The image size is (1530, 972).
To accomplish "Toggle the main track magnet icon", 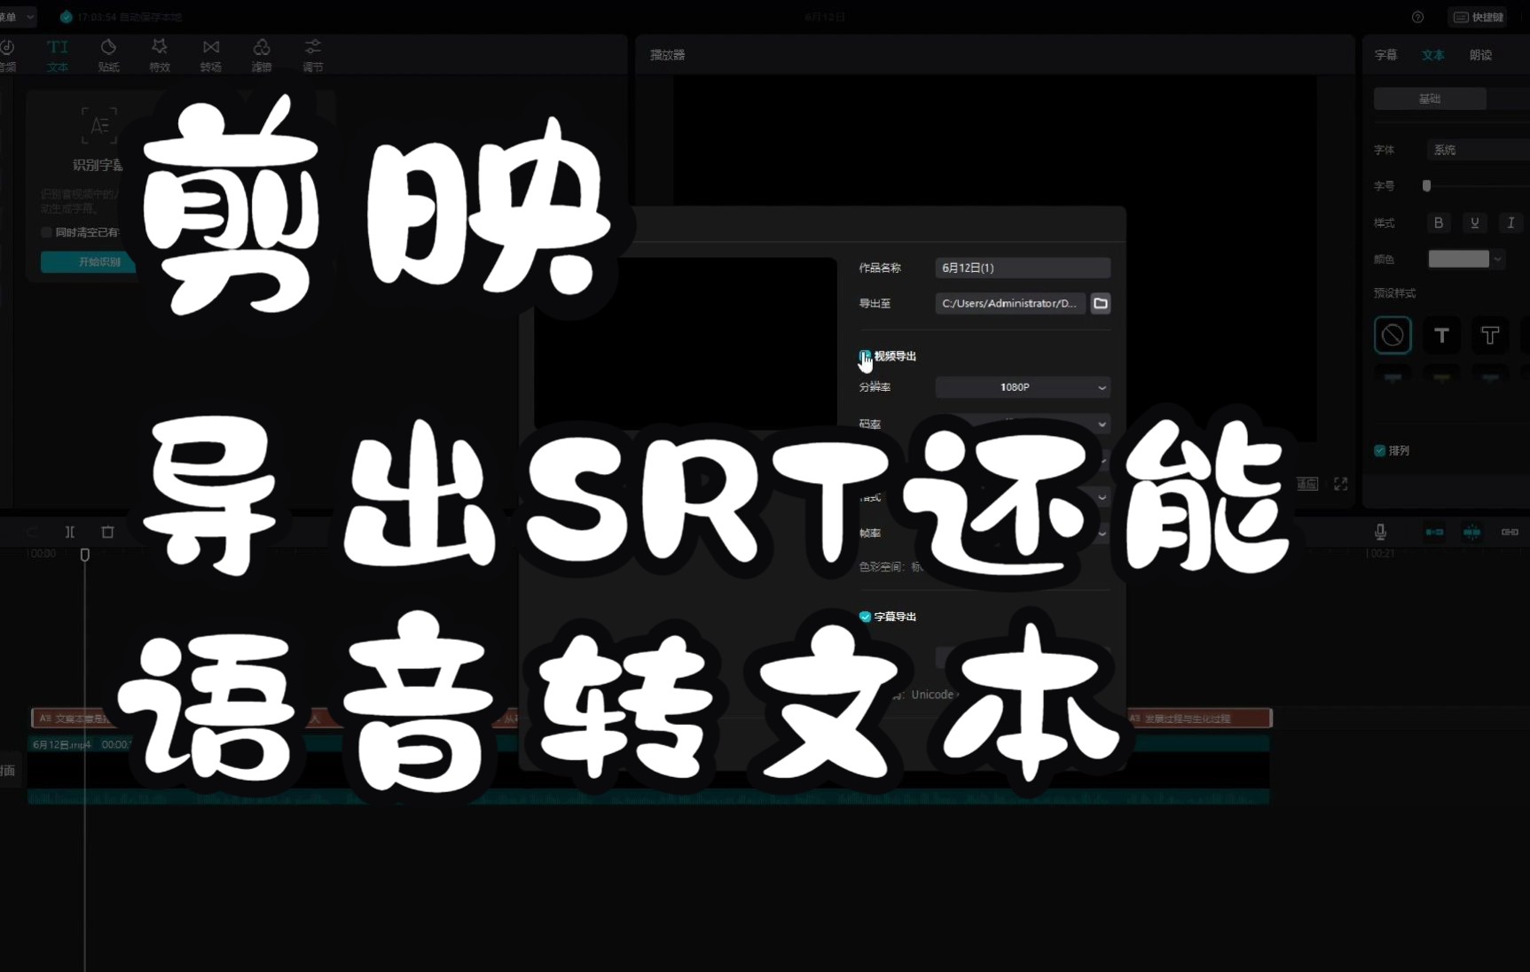I will click(1434, 532).
